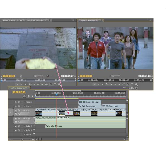Viewport: 166px width, 141px height.
Task: Click the Set unnumbered marker icon in Timeline
Action: pyautogui.click(x=32, y=96)
